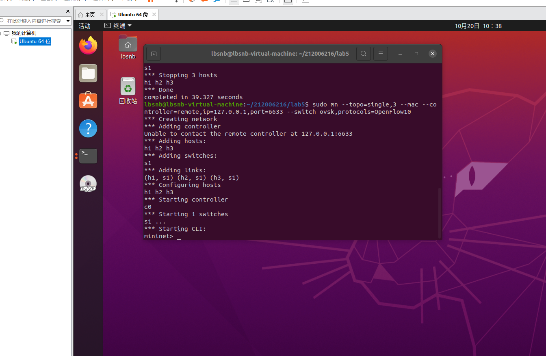The width and height of the screenshot is (546, 356).
Task: Click the '*** Starting 1 switches' line
Action: pyautogui.click(x=186, y=214)
